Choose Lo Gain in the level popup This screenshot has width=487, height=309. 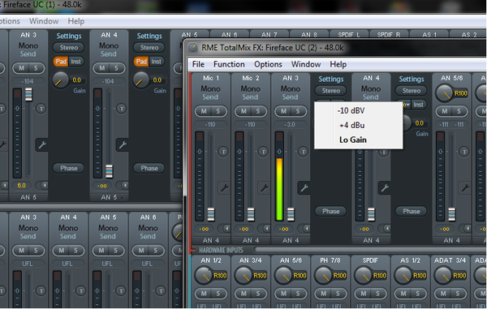(x=359, y=139)
